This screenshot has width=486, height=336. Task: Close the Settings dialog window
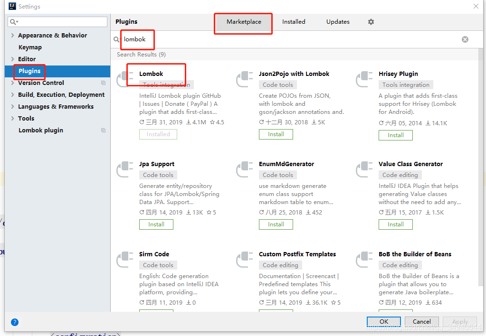click(x=476, y=6)
